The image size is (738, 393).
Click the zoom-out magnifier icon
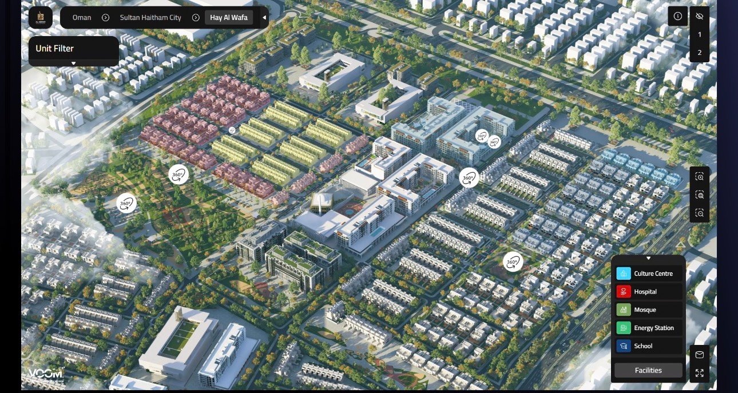700,213
